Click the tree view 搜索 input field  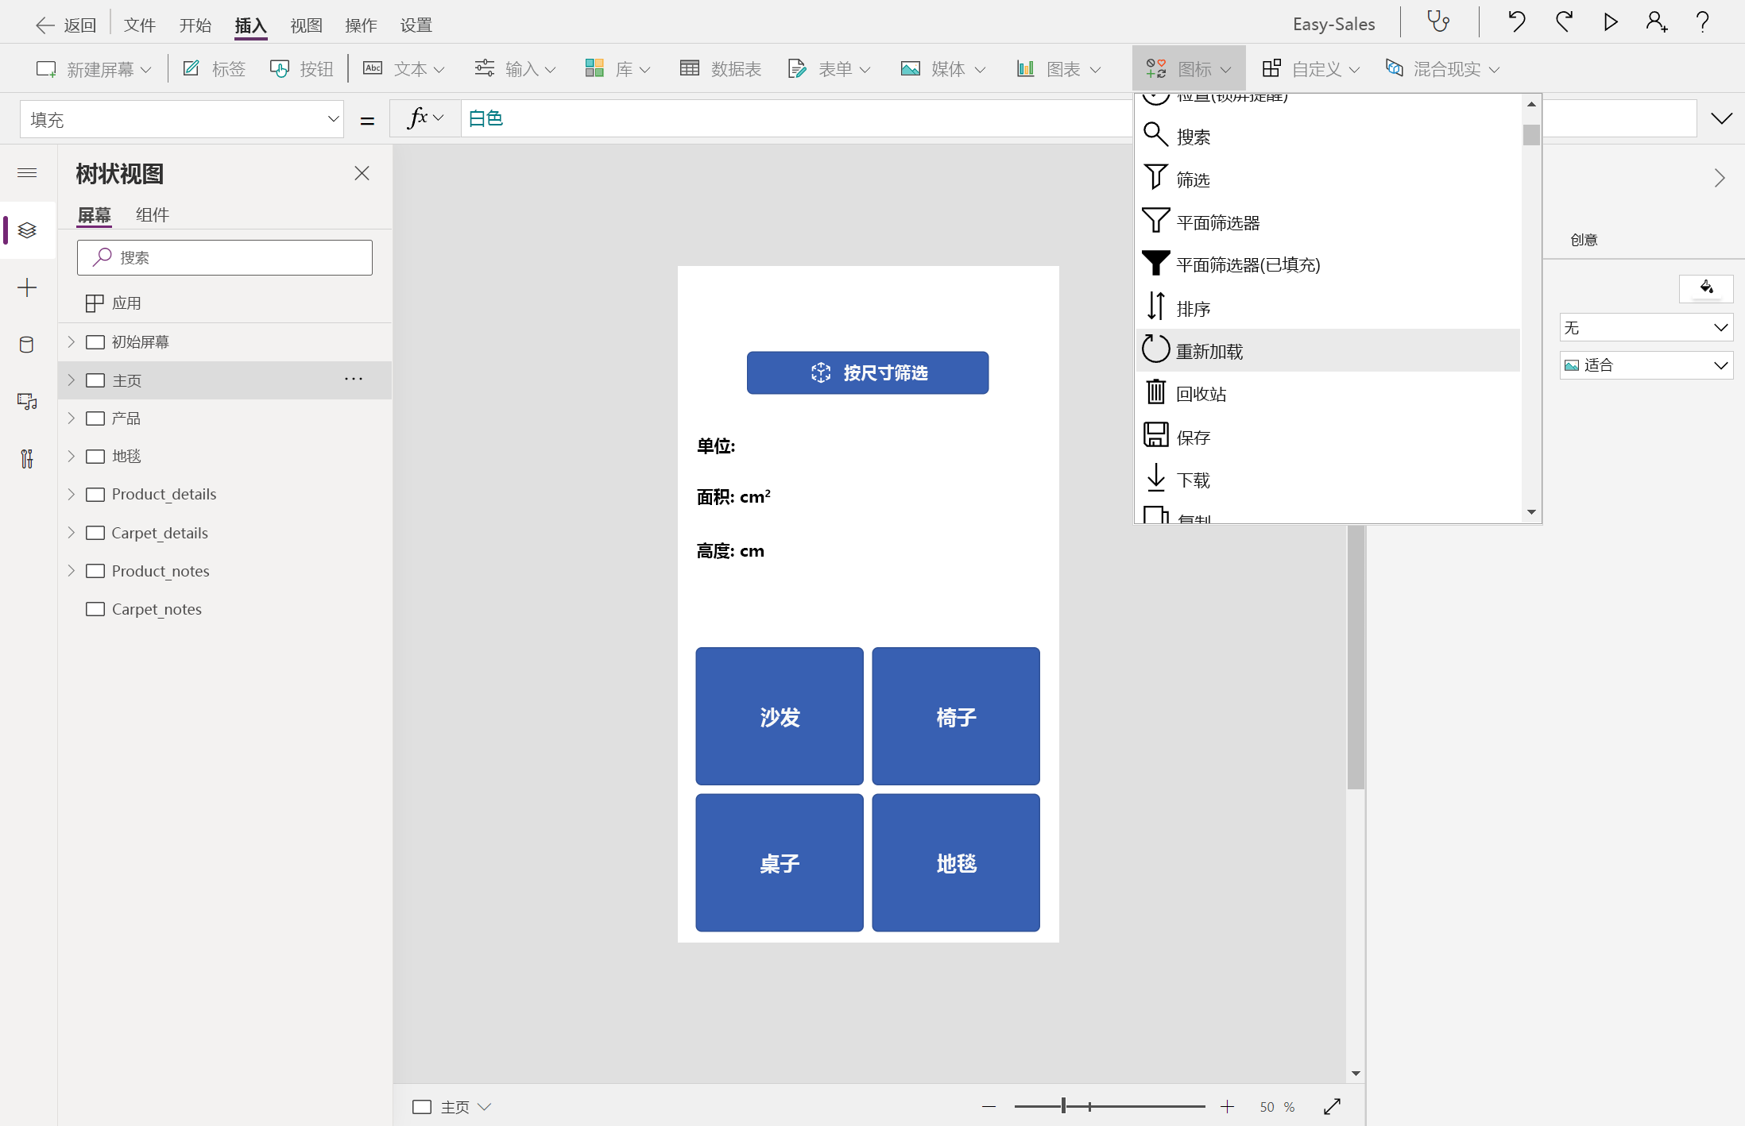tap(225, 257)
